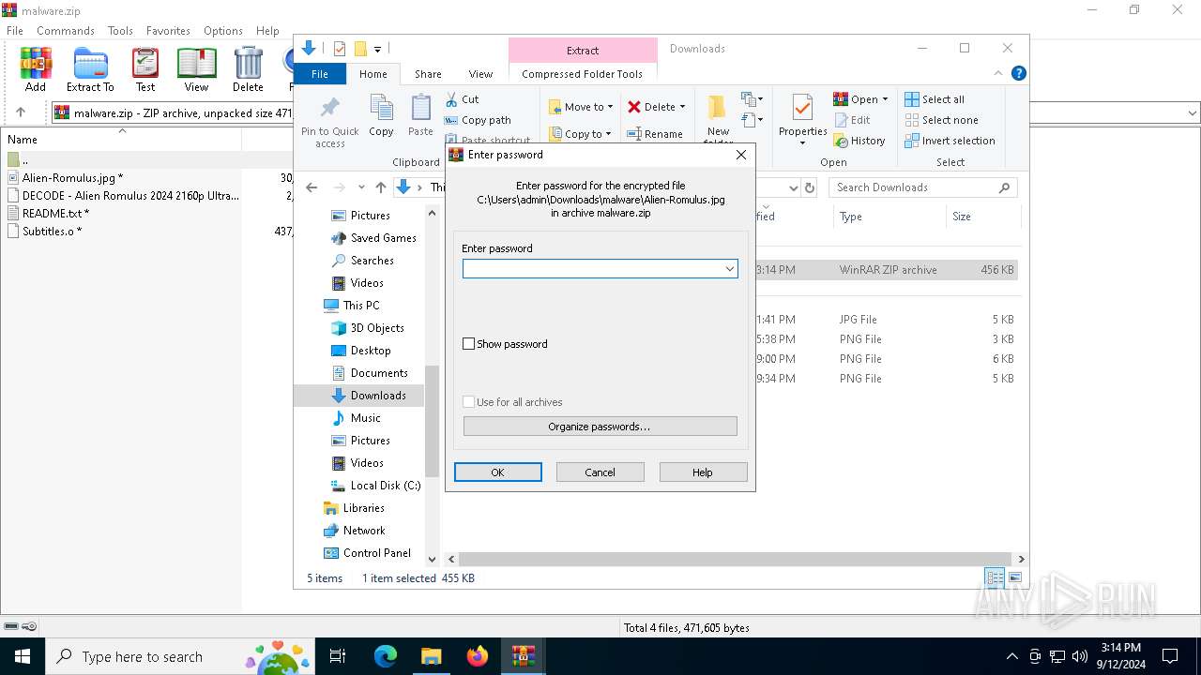Open the WinRAR address bar dropdown

pos(1193,112)
